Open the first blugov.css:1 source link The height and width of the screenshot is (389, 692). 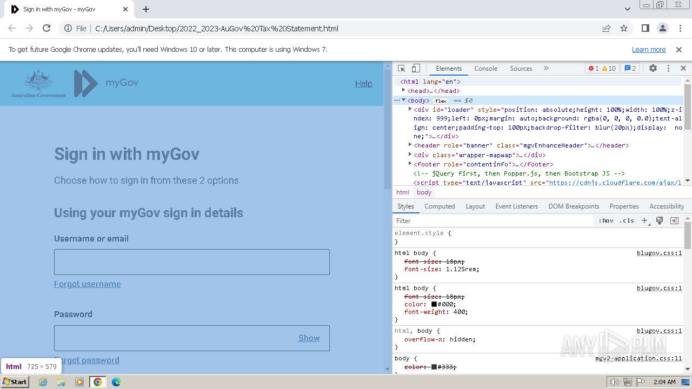tap(659, 253)
